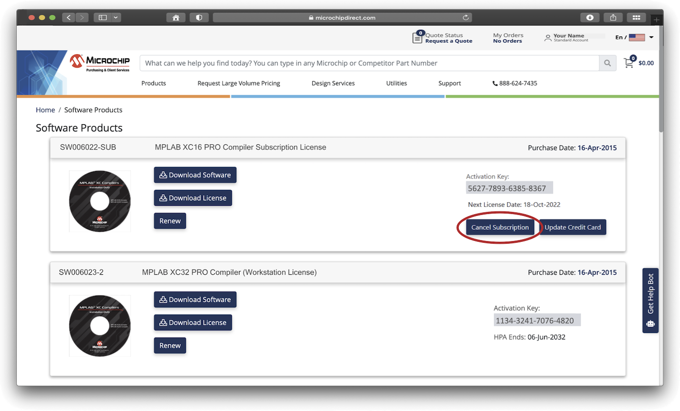Download License for MPLAB XC16 PRO Compiler
This screenshot has width=680, height=411.
[x=193, y=198]
